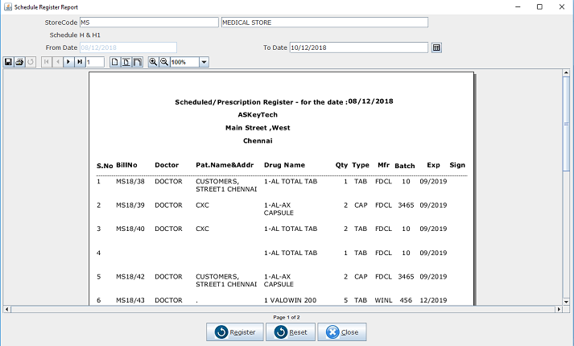Click the print report icon
Viewport: 574px width, 346px height.
(x=19, y=62)
